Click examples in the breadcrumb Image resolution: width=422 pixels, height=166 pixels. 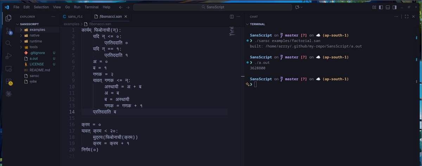pyautogui.click(x=71, y=24)
